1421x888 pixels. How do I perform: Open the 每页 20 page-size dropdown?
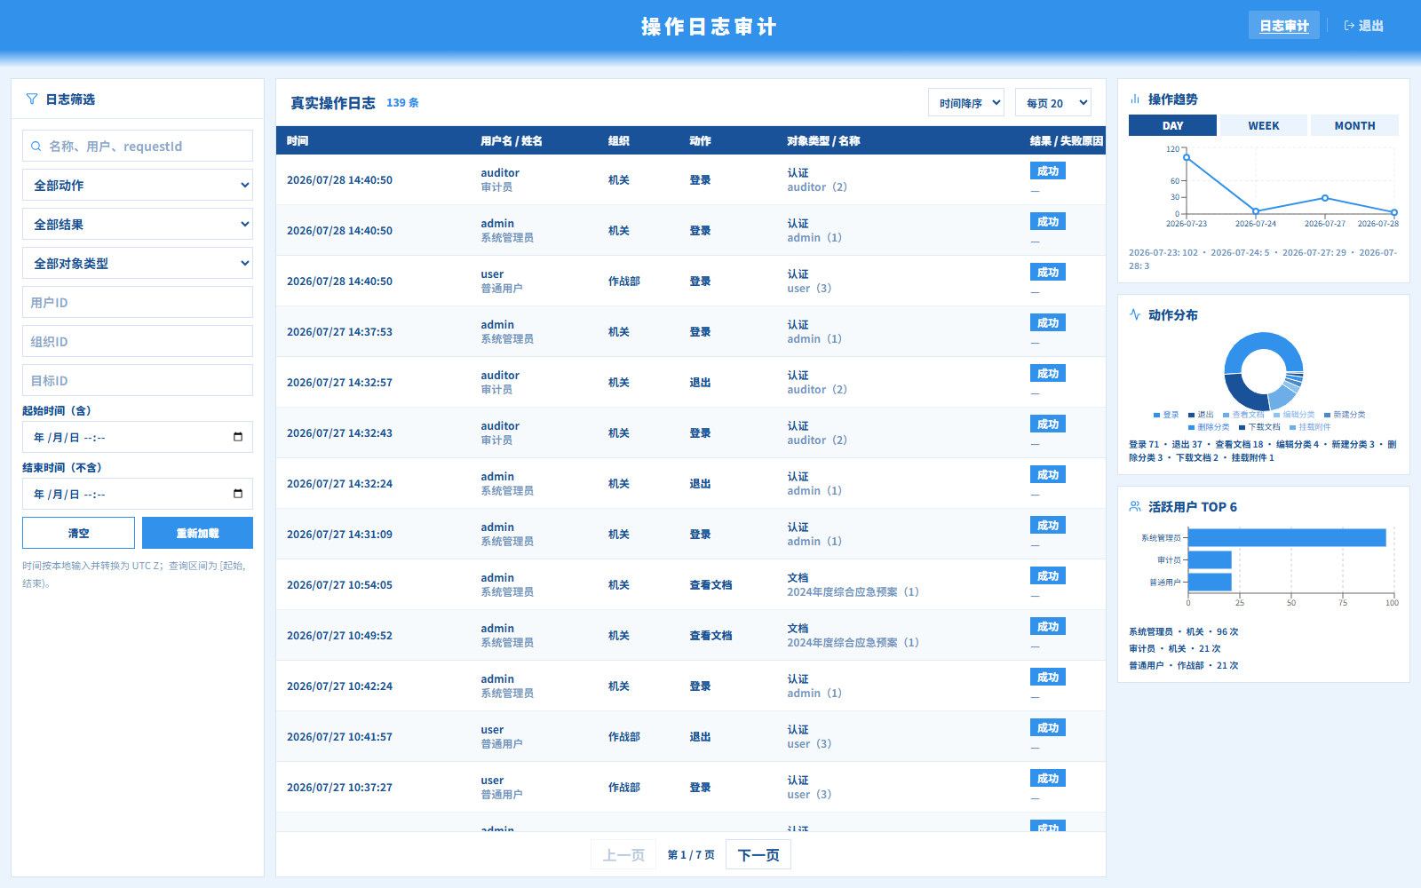coord(1053,103)
